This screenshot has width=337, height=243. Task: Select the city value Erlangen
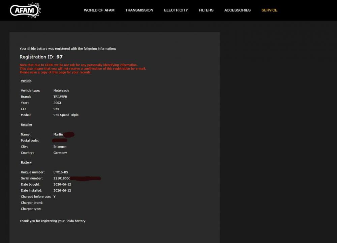(x=60, y=146)
